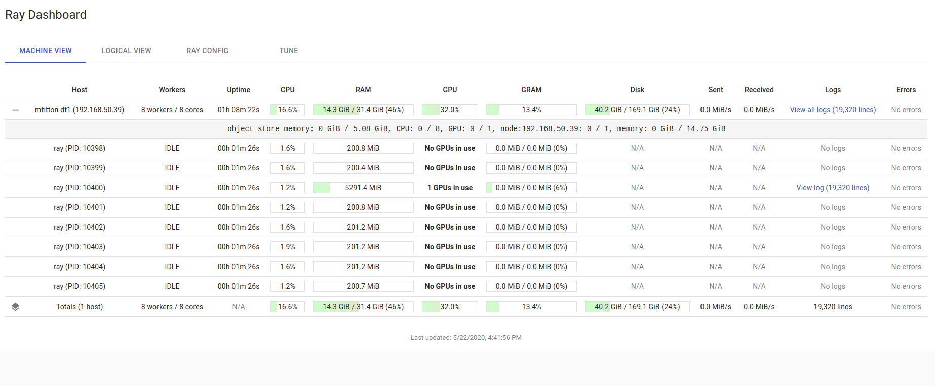Click the Errors column header
The width and height of the screenshot is (935, 386).
tap(906, 90)
